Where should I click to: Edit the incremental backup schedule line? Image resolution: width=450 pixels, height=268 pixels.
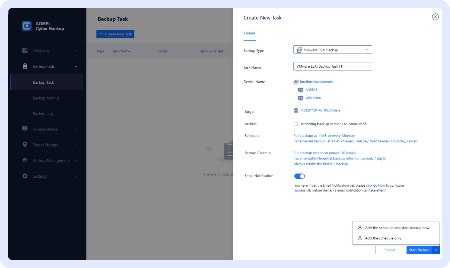pos(355,141)
